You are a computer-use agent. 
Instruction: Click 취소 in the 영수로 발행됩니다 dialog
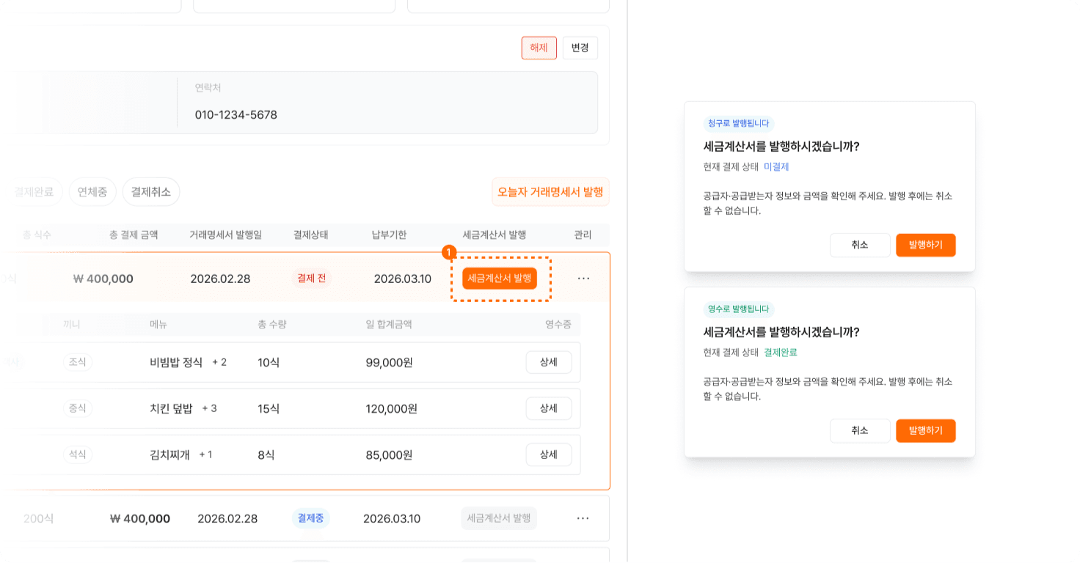tap(860, 430)
